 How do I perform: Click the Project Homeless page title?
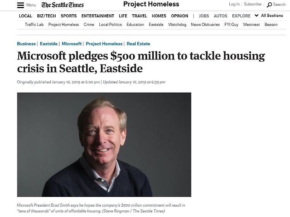coord(151,4)
